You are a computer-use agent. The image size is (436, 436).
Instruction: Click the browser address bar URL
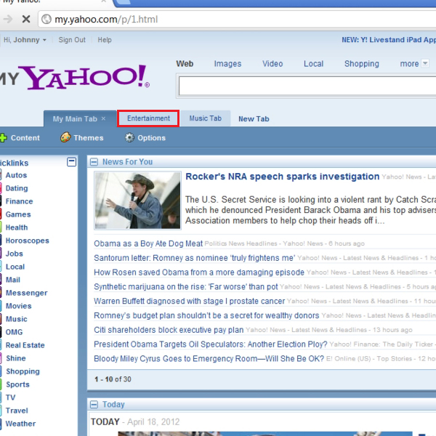coord(106,20)
